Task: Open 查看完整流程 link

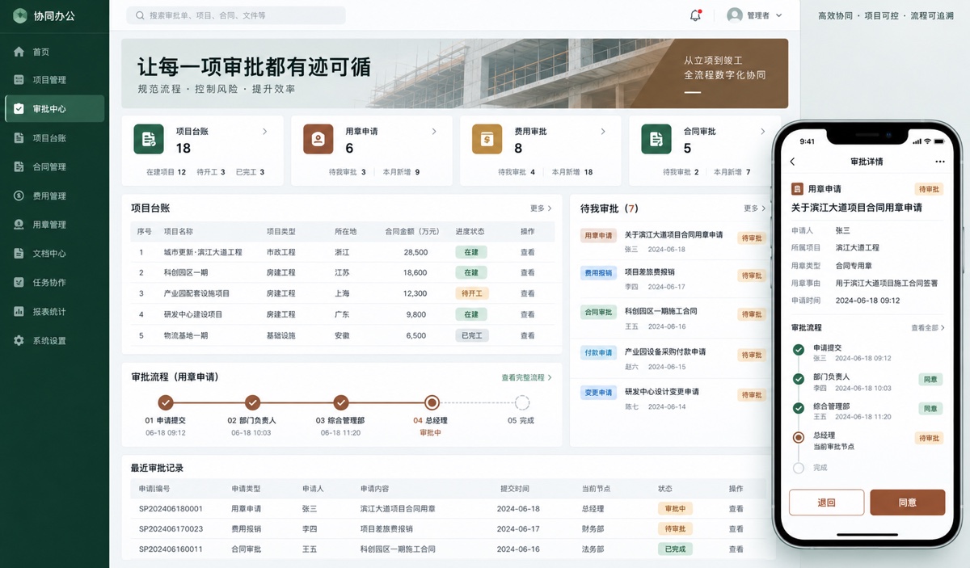Action: pos(527,377)
